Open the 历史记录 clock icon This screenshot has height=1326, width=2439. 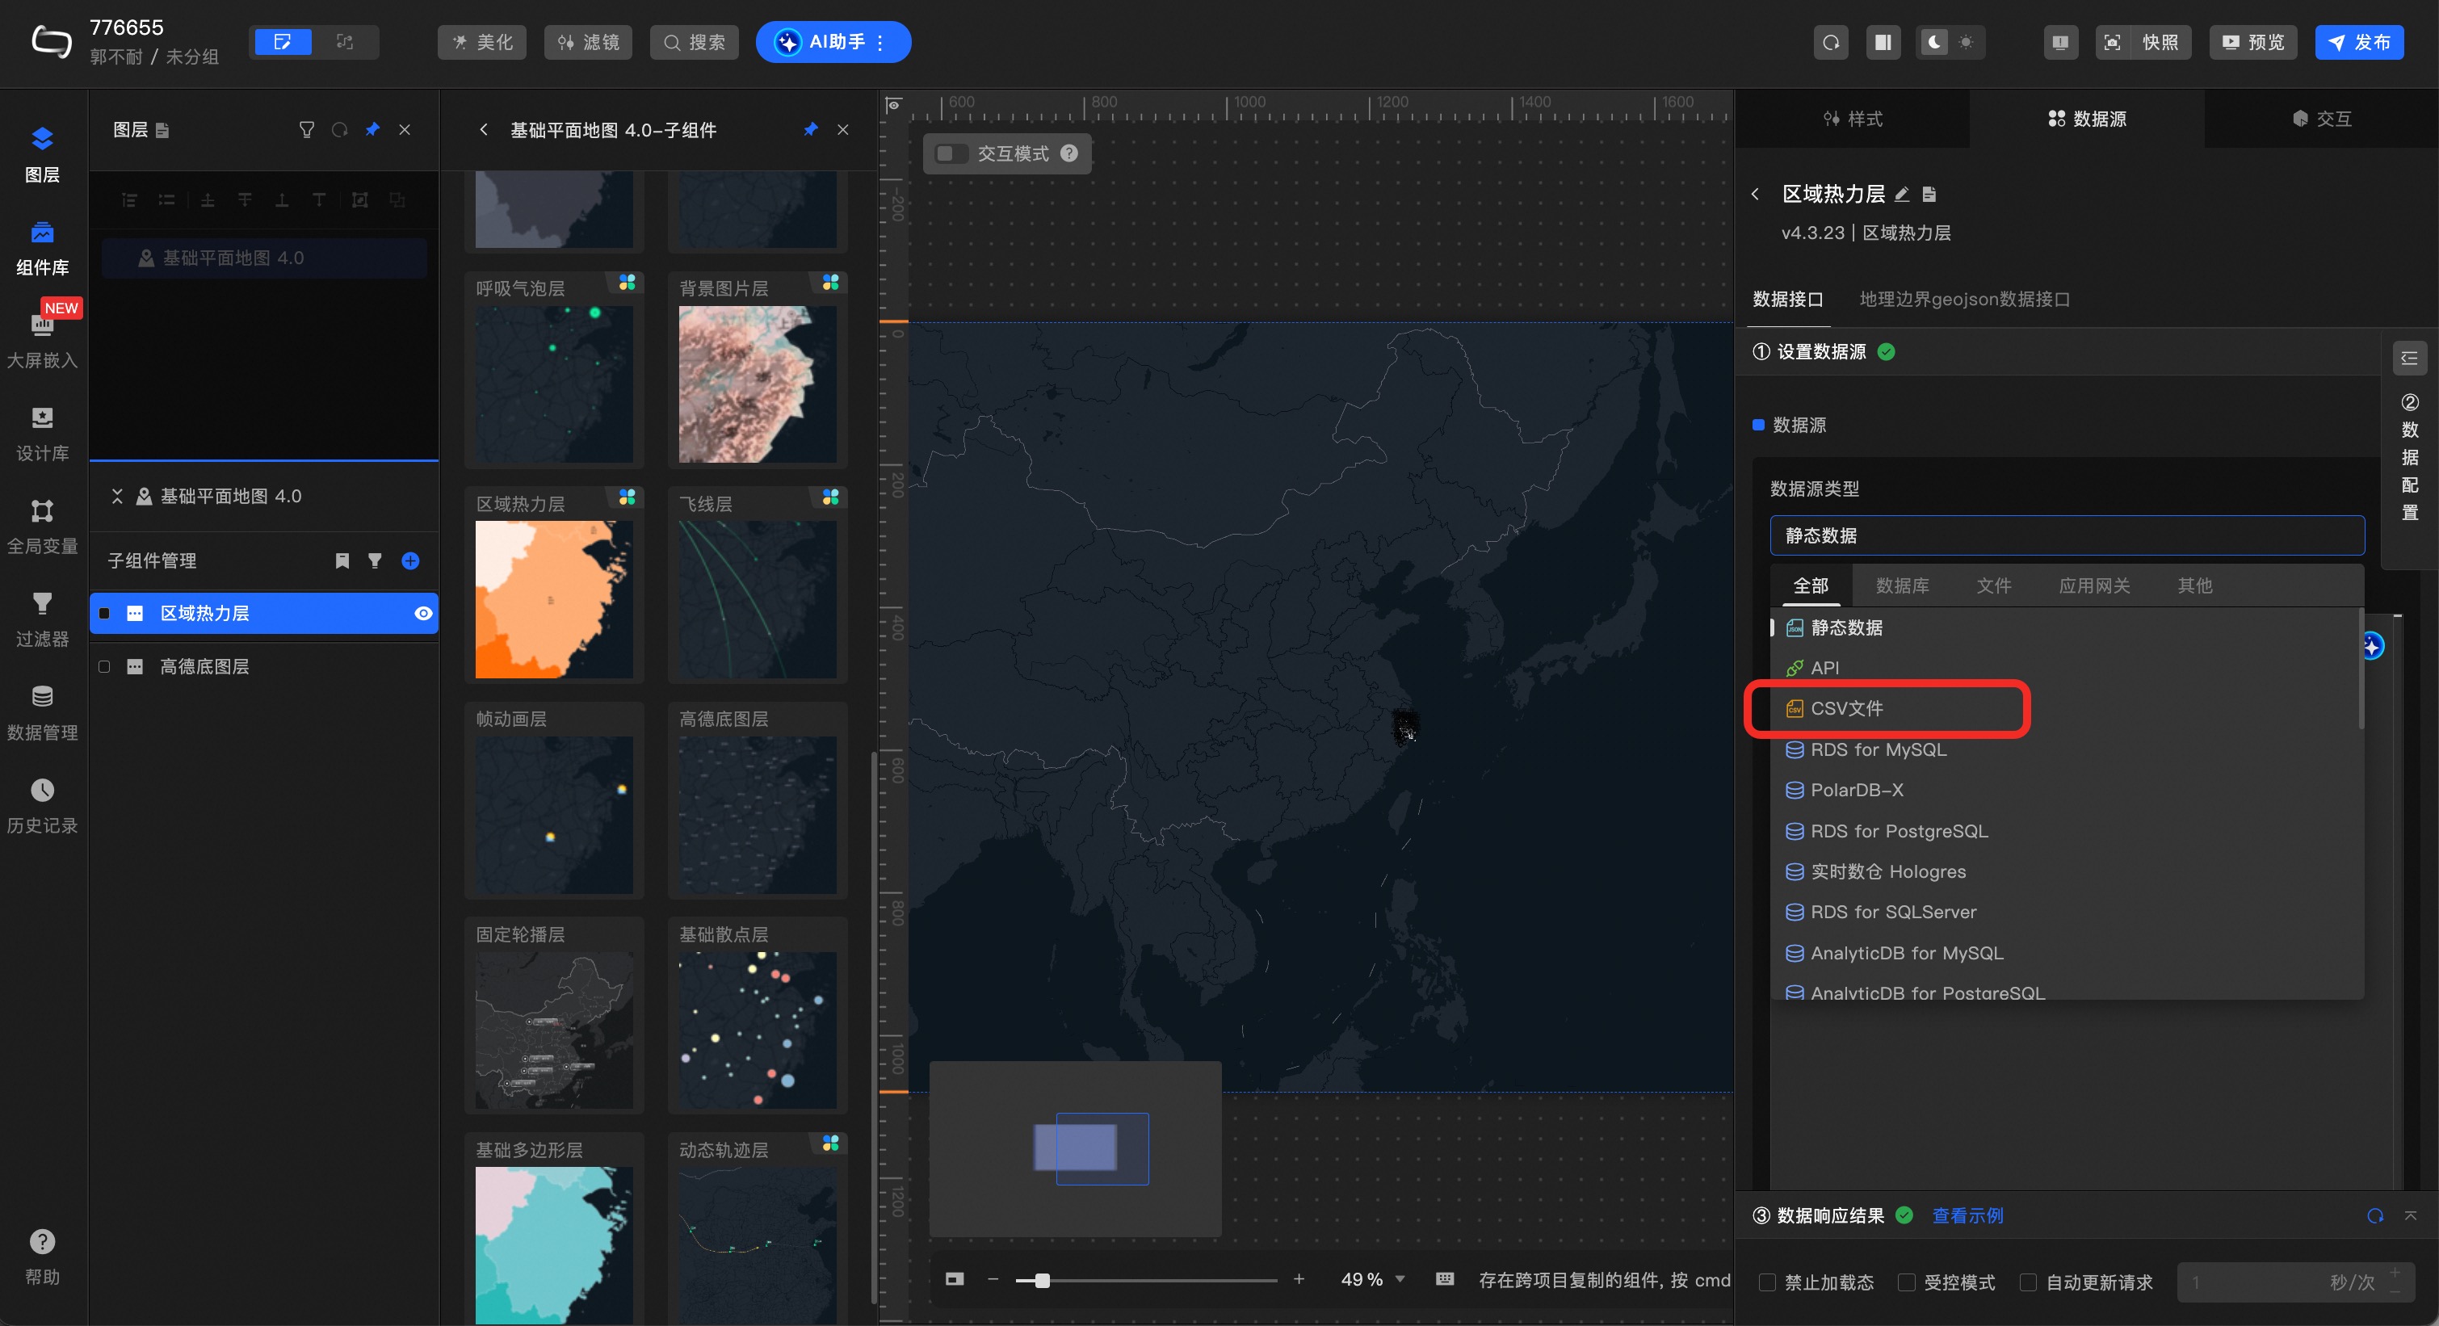pyautogui.click(x=42, y=791)
